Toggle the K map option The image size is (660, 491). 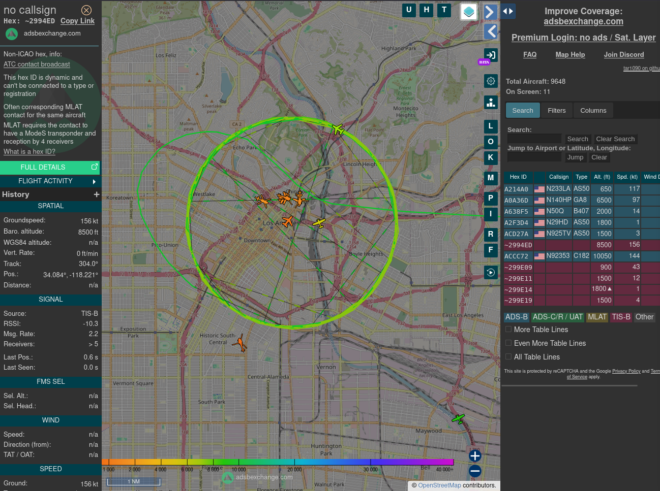tap(491, 157)
